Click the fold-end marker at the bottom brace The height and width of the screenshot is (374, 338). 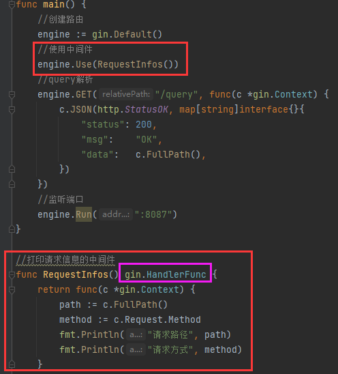point(12,364)
